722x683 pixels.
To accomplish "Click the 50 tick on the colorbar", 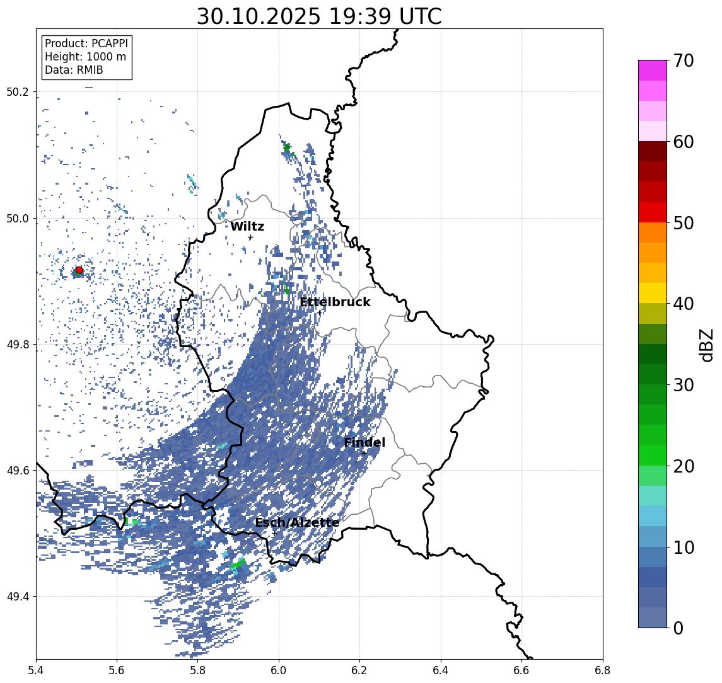I will pyautogui.click(x=684, y=223).
